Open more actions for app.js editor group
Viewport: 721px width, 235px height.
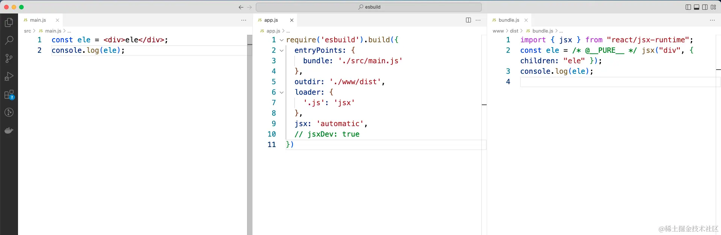tap(478, 20)
